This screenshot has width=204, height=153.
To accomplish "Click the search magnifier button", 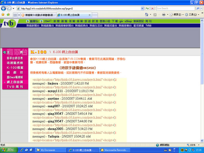I will [x=198, y=8].
